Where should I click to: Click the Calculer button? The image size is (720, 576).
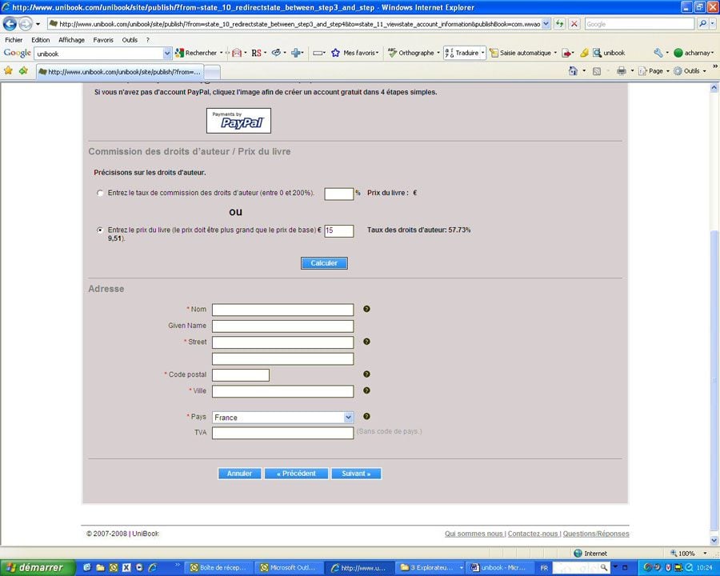(x=324, y=263)
